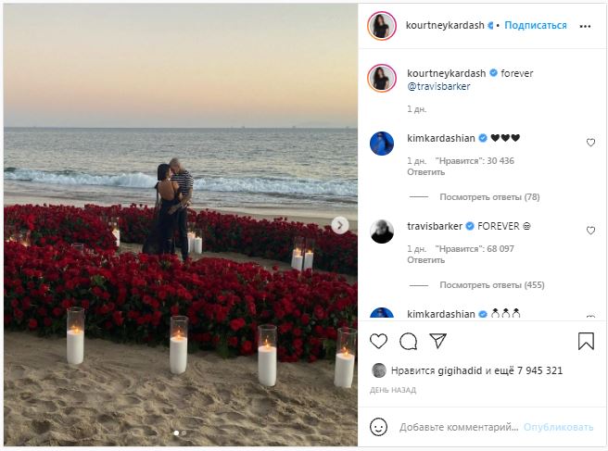
Task: Save the post with the bookmark icon
Action: [586, 341]
